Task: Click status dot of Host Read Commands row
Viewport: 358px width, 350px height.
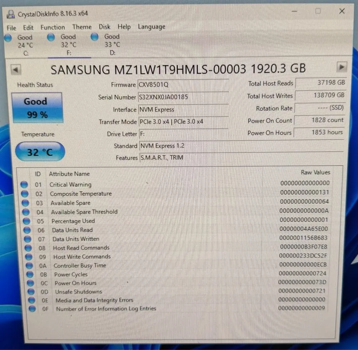Action: (28, 248)
